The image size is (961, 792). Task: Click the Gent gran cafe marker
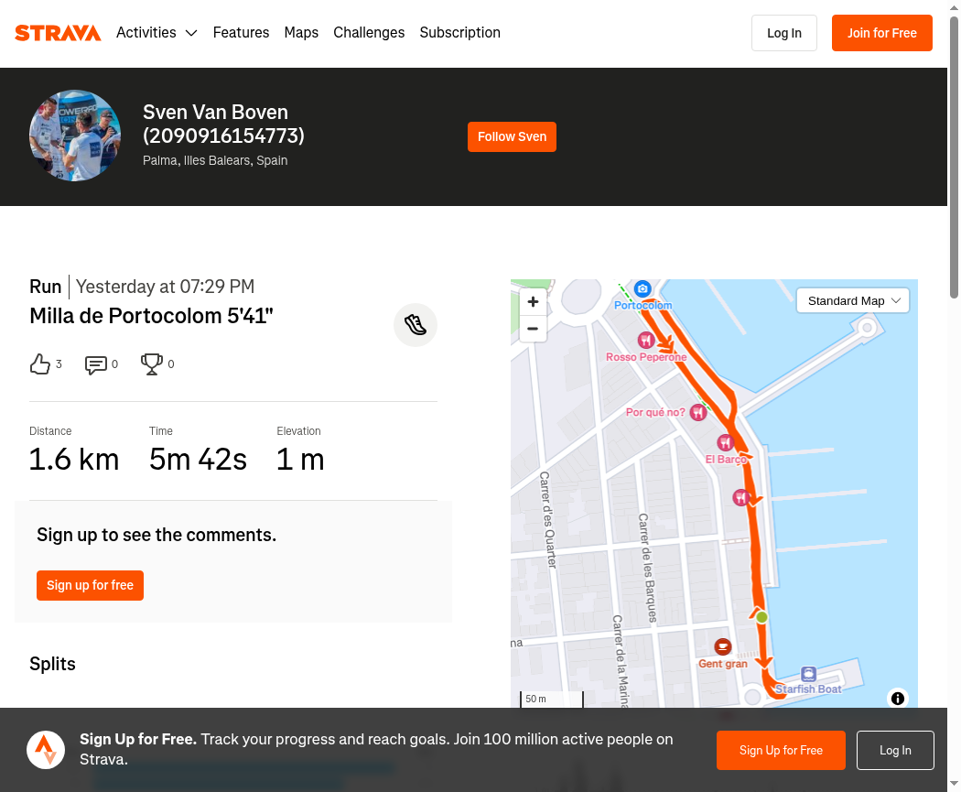click(x=723, y=646)
